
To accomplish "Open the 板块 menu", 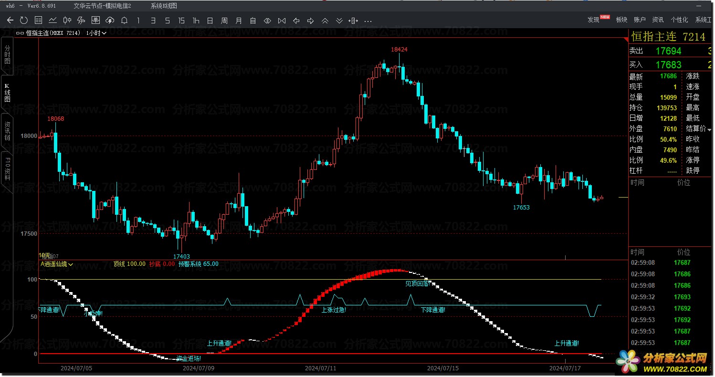I will (621, 20).
